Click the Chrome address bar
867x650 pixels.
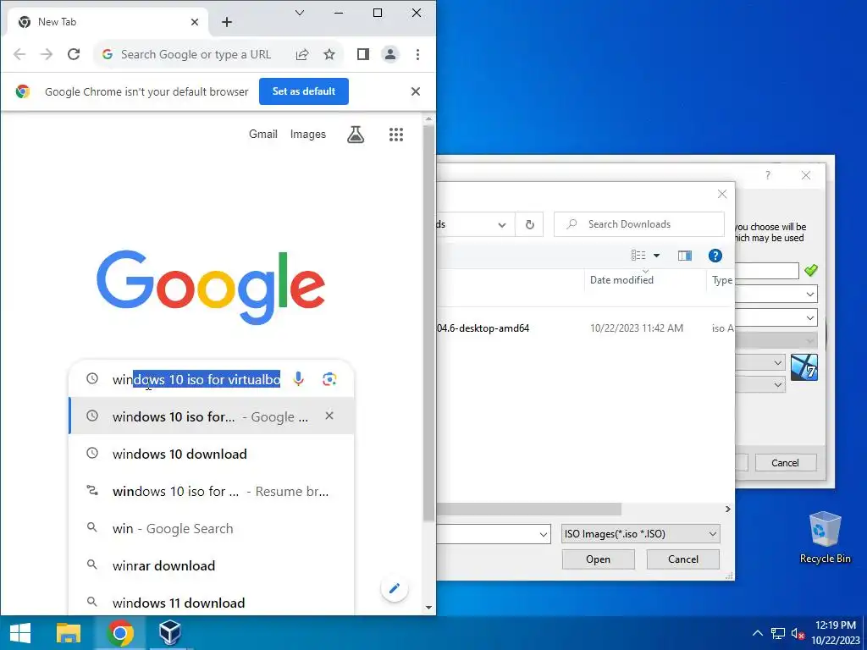[196, 54]
